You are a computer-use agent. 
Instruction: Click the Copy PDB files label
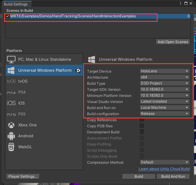pyautogui.click(x=100, y=126)
